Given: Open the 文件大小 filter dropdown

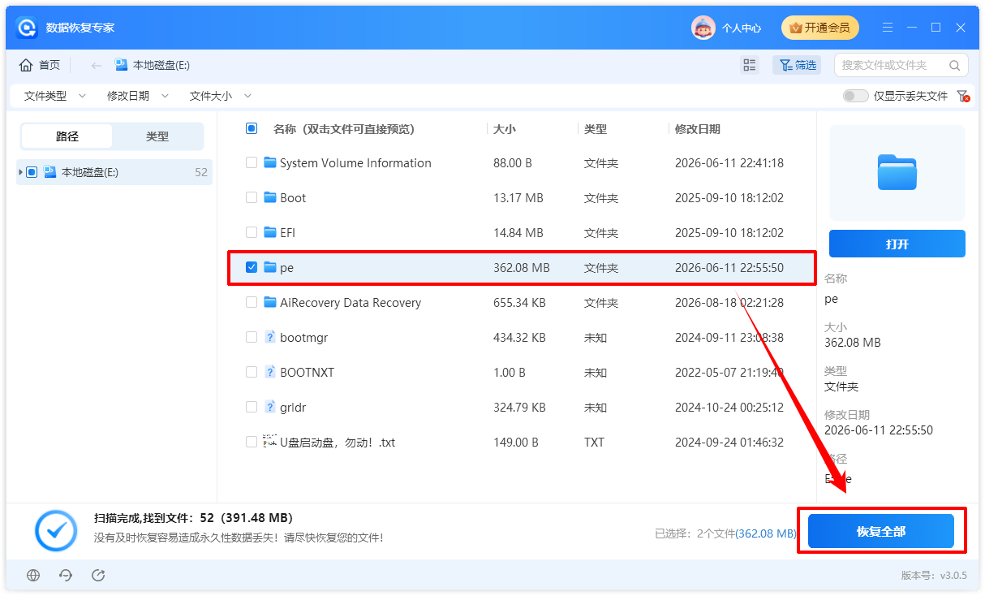Looking at the screenshot, I should [221, 96].
